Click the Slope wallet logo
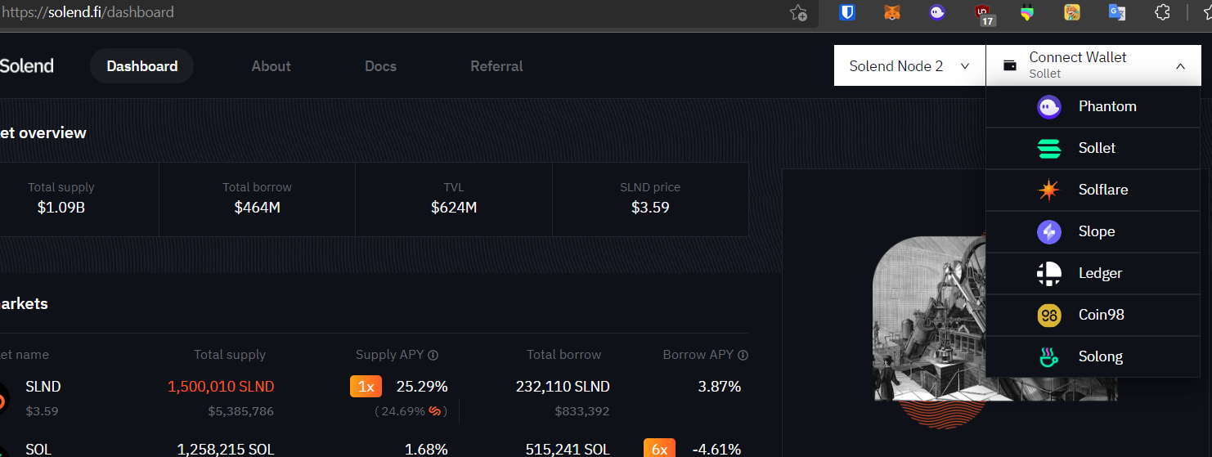The image size is (1212, 457). (1049, 231)
